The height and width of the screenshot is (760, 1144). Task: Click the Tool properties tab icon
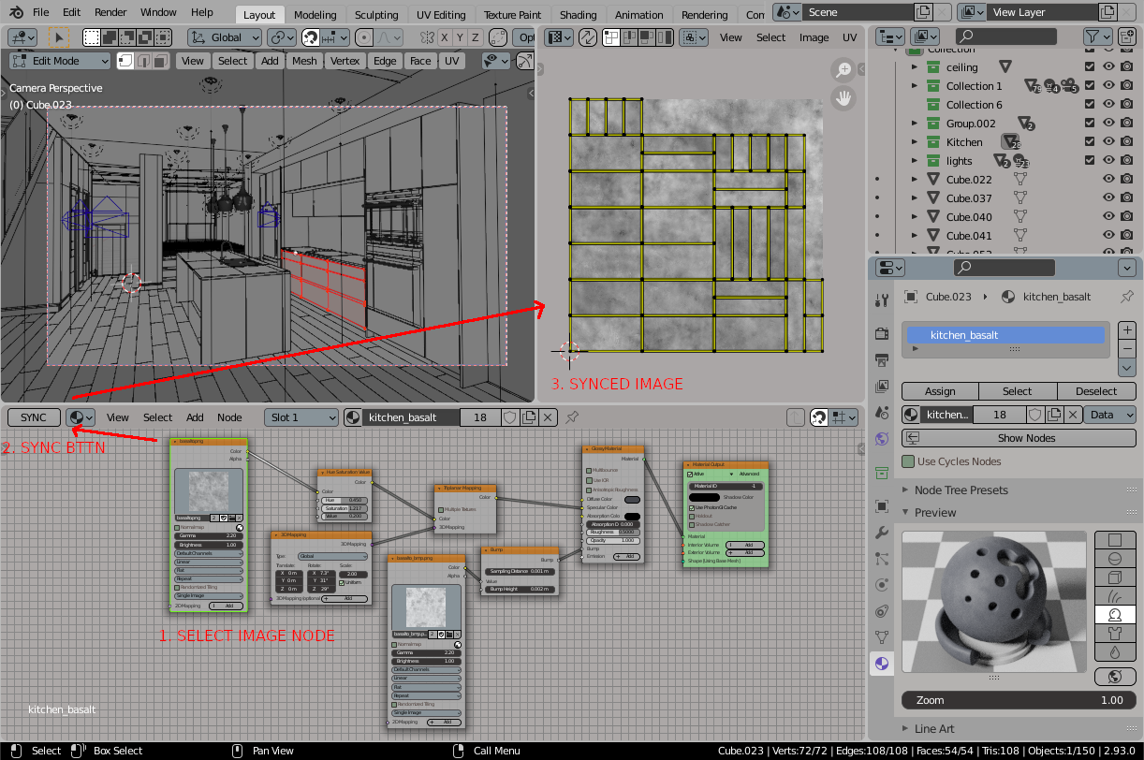(881, 300)
